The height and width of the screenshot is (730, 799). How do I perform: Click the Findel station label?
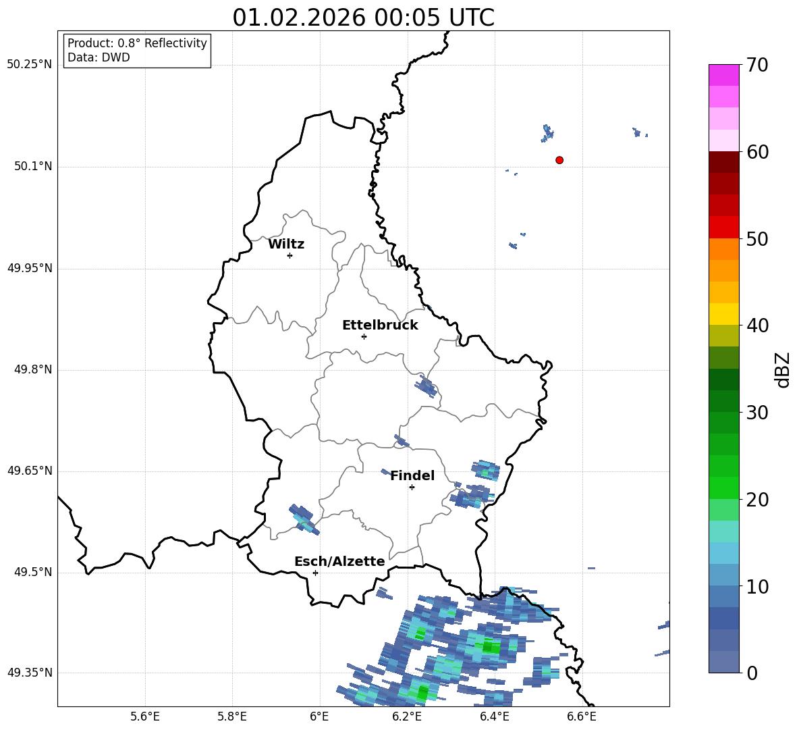[x=412, y=475]
